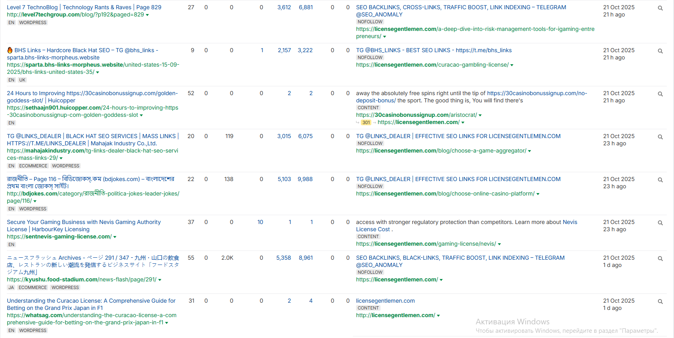Open dropdown beside the gaming-license/nevis target URL

point(499,244)
